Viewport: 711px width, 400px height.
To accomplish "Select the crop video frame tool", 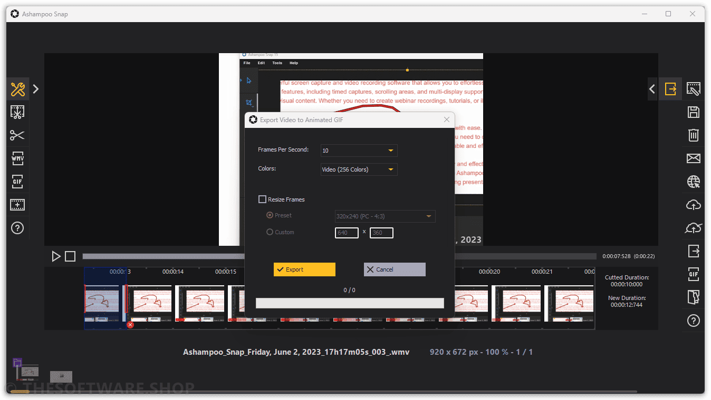I will (17, 112).
